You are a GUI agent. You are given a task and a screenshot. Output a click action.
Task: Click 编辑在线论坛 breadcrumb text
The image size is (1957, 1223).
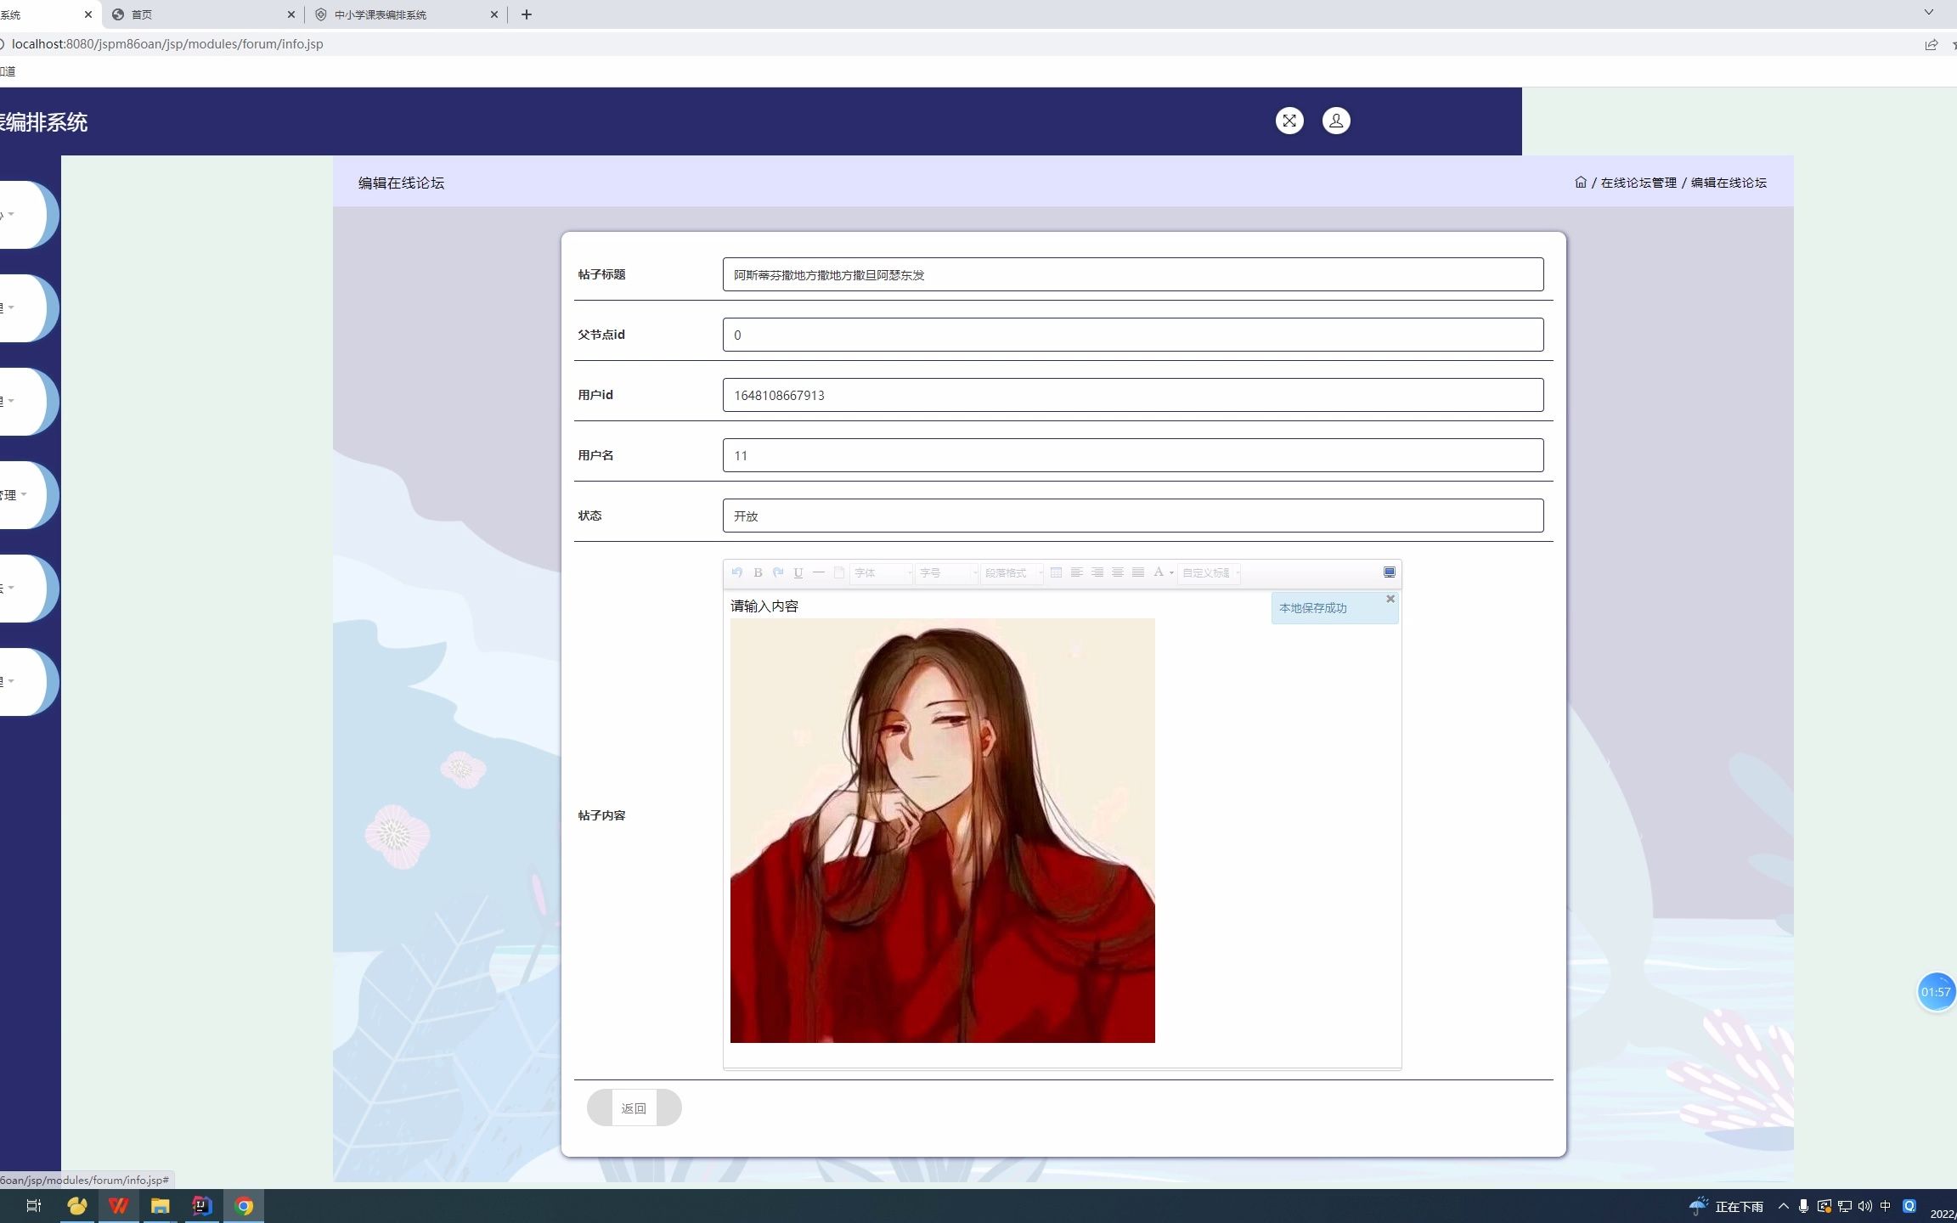pos(1729,183)
